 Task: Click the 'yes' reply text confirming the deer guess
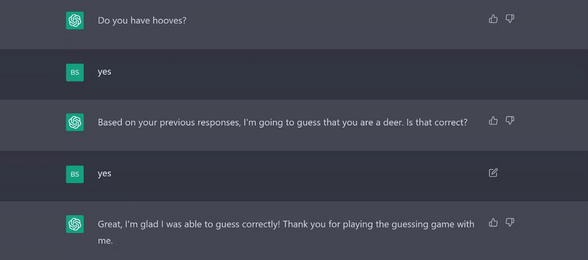104,174
